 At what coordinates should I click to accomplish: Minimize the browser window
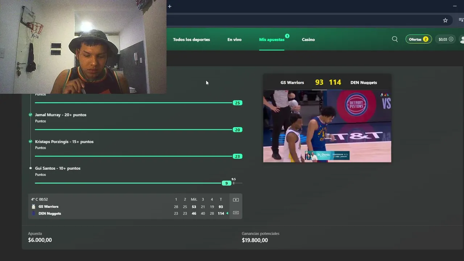[455, 6]
